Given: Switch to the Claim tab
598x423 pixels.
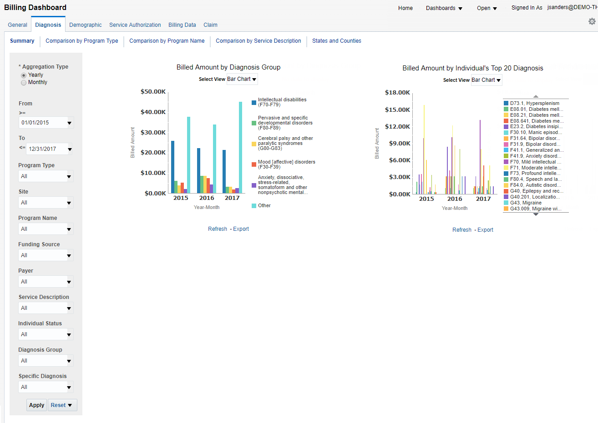Looking at the screenshot, I should [x=210, y=25].
